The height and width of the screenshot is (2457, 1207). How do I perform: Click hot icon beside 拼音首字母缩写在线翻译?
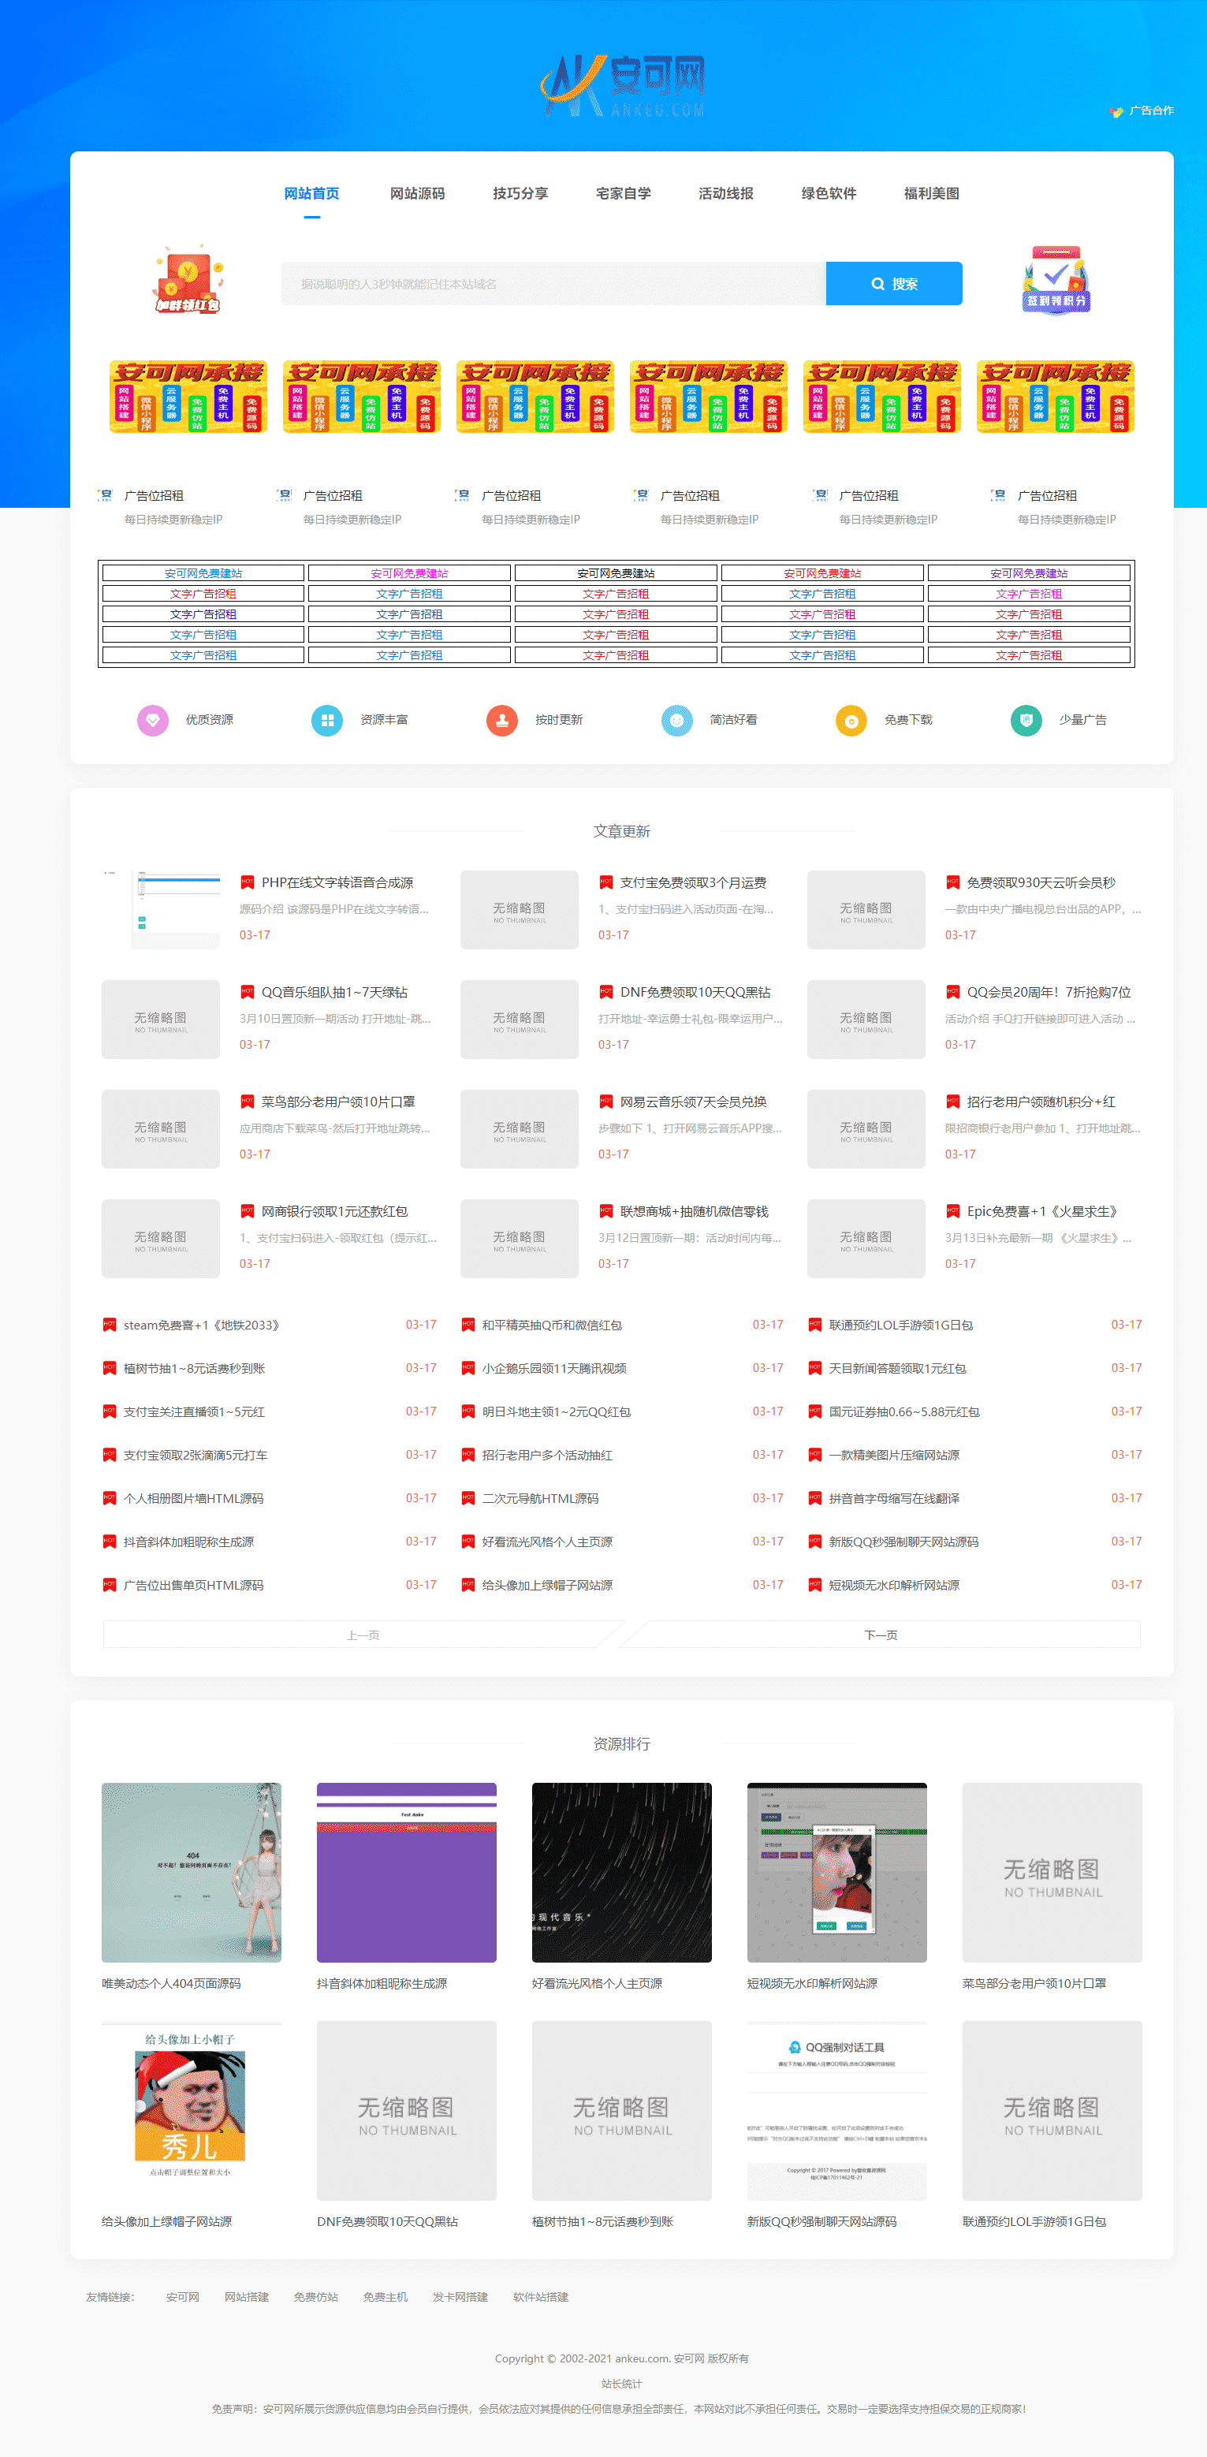[815, 1498]
